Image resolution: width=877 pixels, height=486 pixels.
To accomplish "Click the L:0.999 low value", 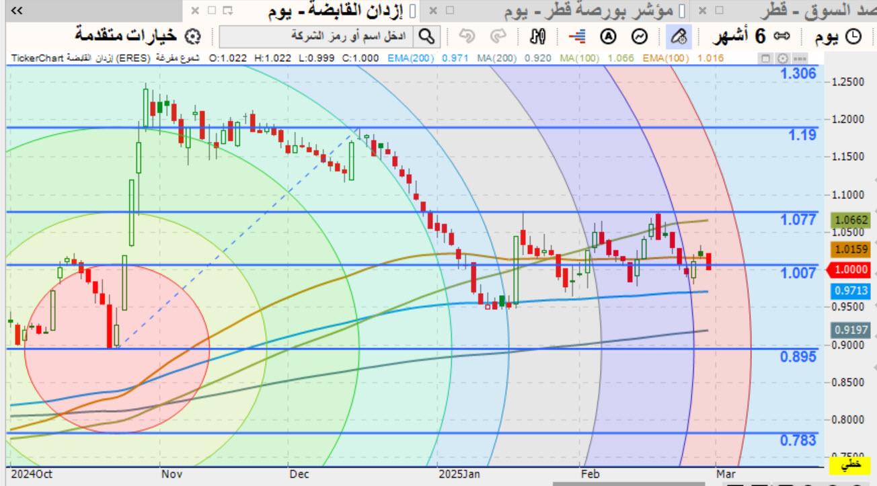I will point(316,58).
